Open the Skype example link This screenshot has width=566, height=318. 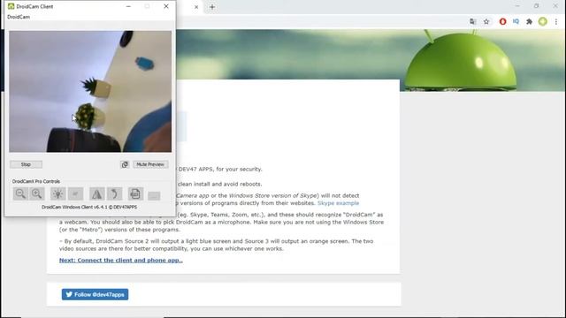(338, 203)
